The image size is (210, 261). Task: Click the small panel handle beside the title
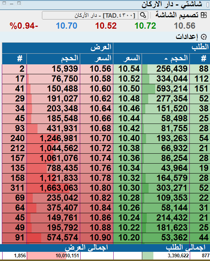tap(208, 5)
